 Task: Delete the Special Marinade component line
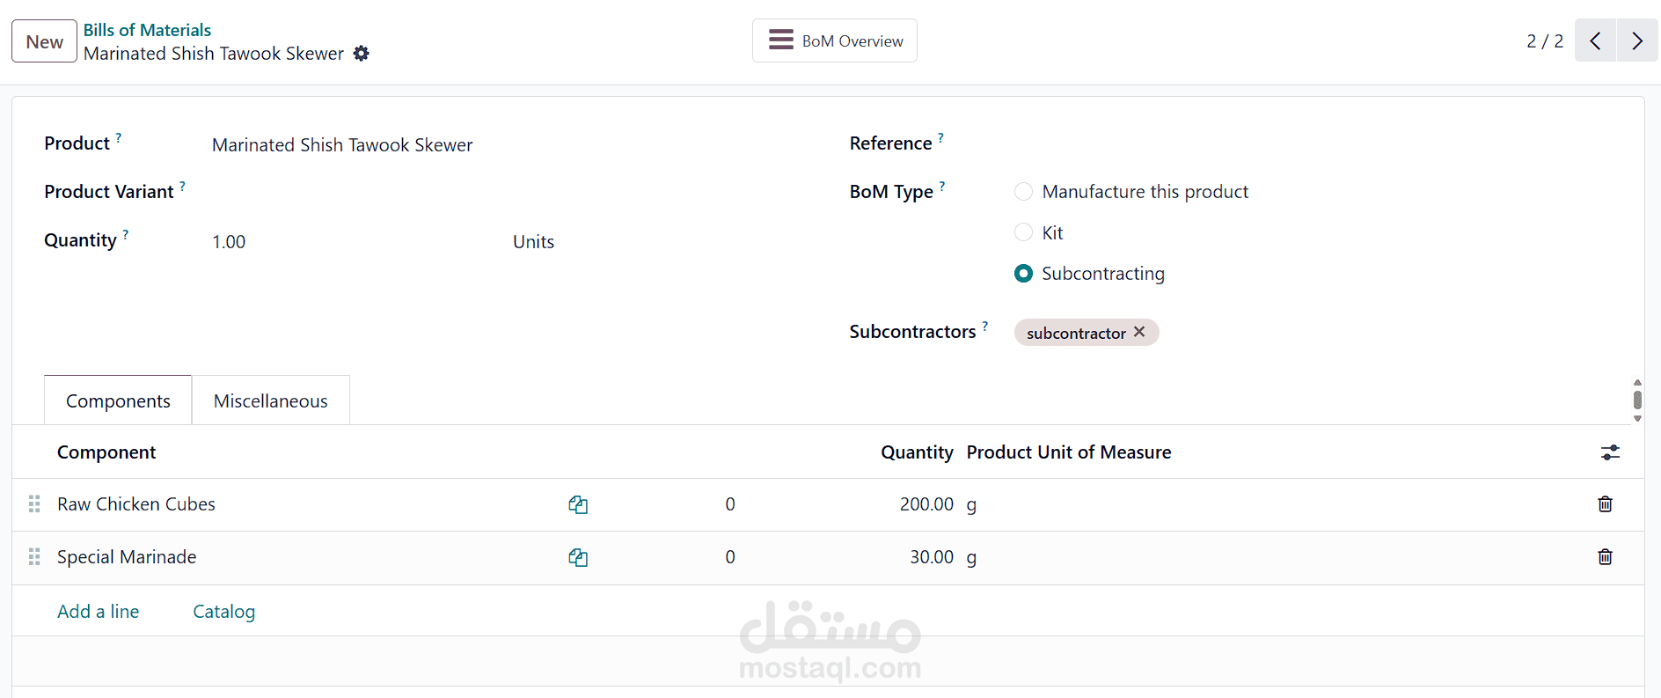point(1605,557)
